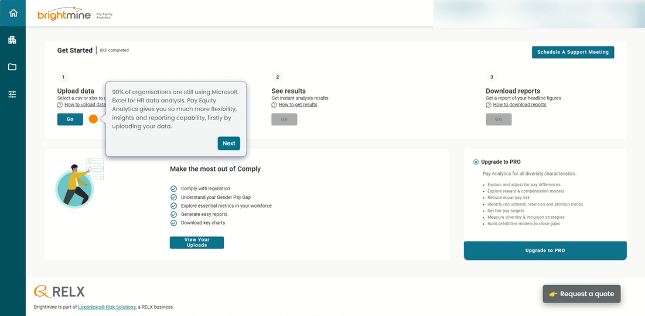Click Request a quote button

581,294
